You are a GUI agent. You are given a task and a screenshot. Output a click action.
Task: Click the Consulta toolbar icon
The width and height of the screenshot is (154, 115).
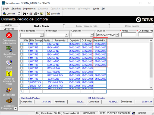(x=4, y=14)
